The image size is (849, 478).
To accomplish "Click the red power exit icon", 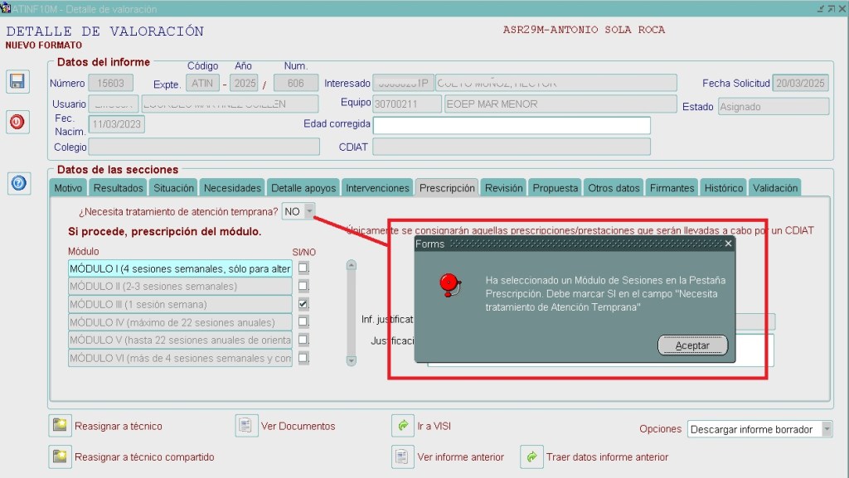I will (17, 122).
